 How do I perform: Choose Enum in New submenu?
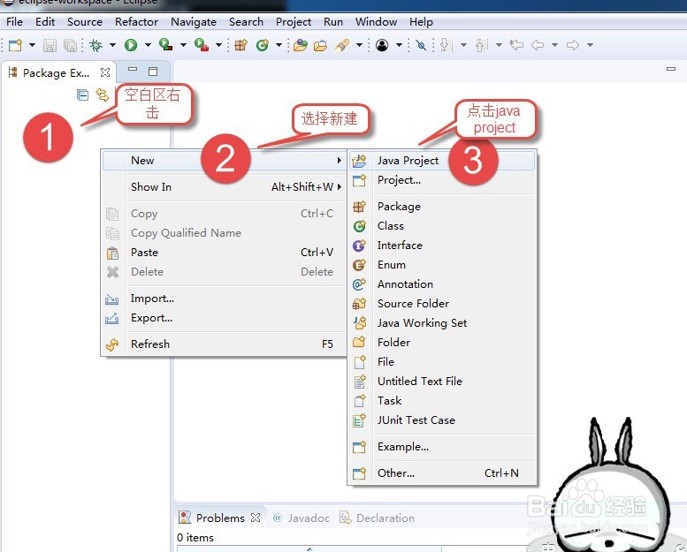(x=442, y=265)
